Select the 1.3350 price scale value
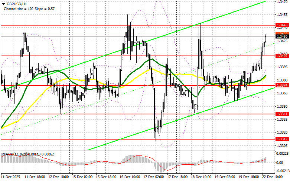The height and width of the screenshot is (181, 290). [x=282, y=106]
